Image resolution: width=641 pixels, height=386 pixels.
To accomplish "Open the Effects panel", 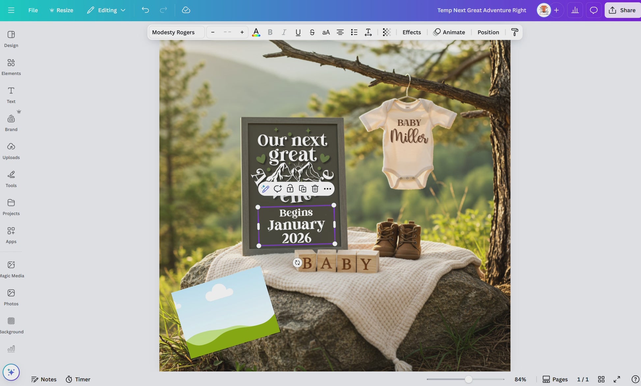I will pos(411,32).
